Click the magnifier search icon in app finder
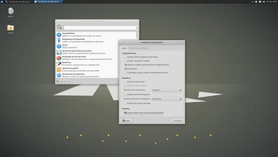The width and height of the screenshot is (278, 157). pyautogui.click(x=59, y=27)
